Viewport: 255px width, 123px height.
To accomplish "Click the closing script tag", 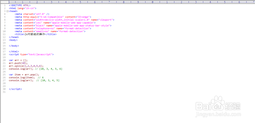I will point(15,89).
